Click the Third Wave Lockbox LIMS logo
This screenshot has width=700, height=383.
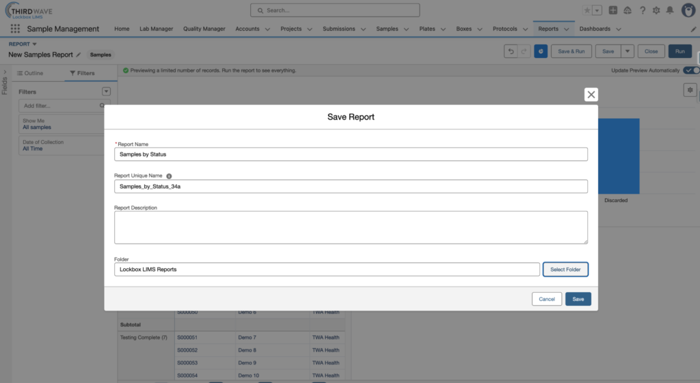pos(29,11)
